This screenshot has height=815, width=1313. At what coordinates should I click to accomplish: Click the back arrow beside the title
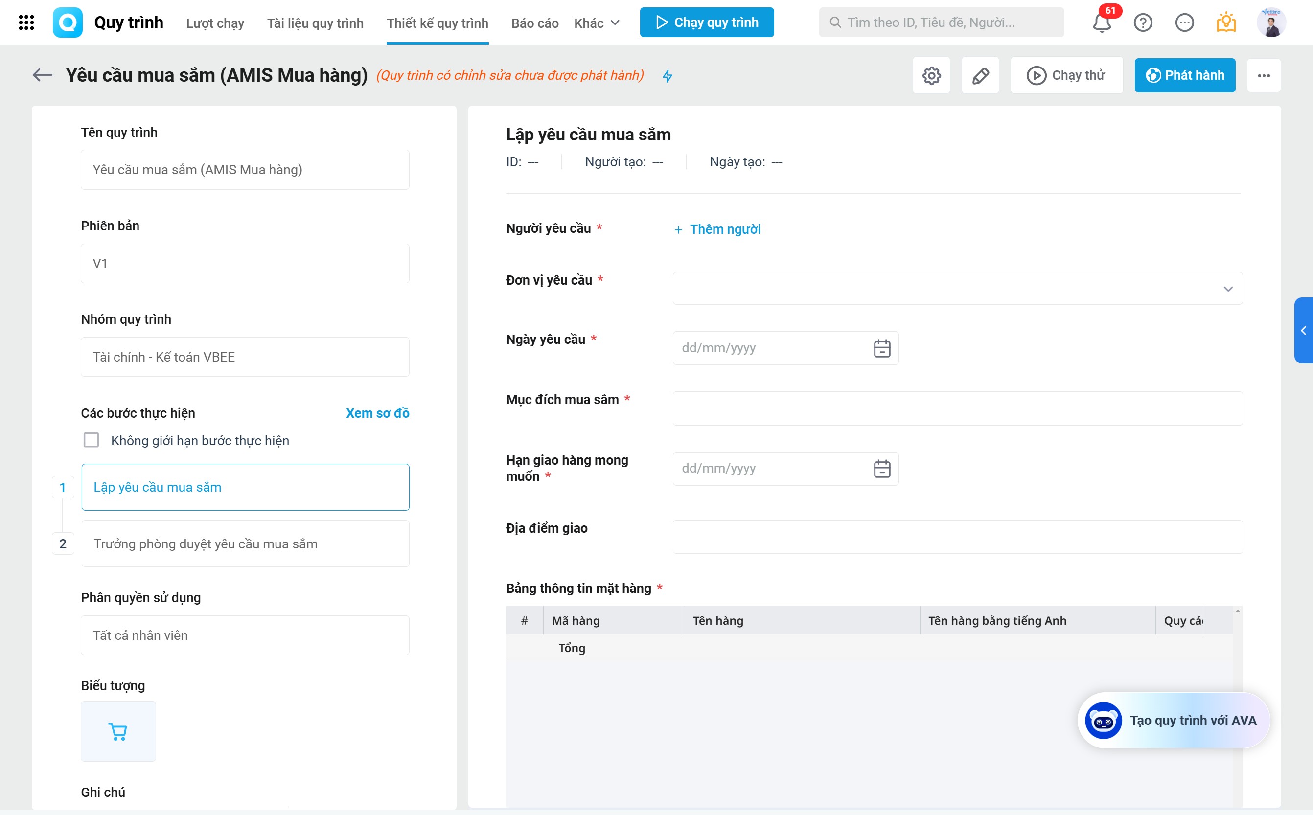point(42,75)
